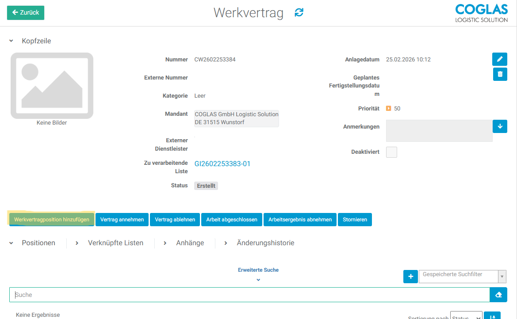Click the COGLAS Logistic Solution logo
The height and width of the screenshot is (319, 517).
[x=481, y=13]
